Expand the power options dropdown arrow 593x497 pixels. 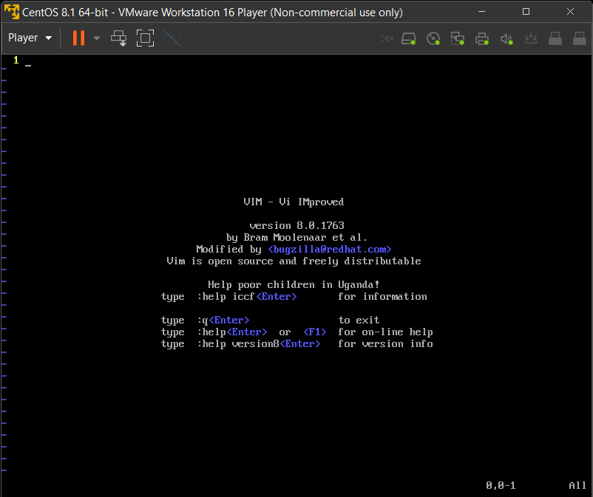click(x=97, y=38)
